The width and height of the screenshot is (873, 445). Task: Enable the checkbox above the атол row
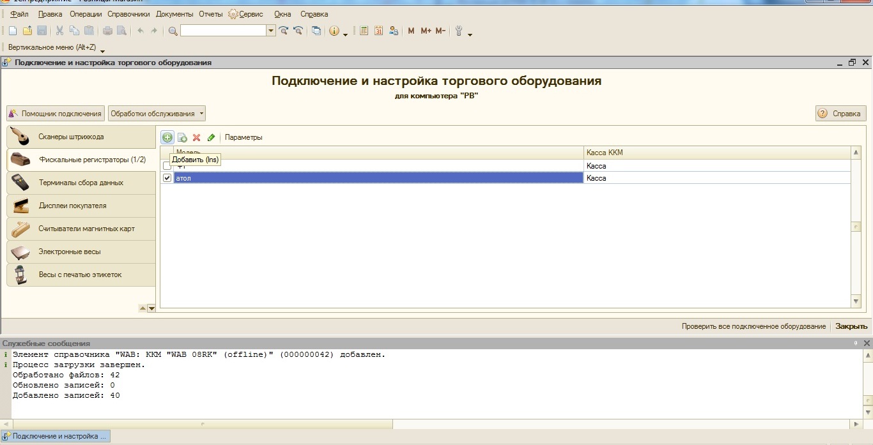tap(167, 166)
